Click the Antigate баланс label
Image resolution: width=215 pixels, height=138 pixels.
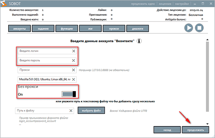click(176, 20)
